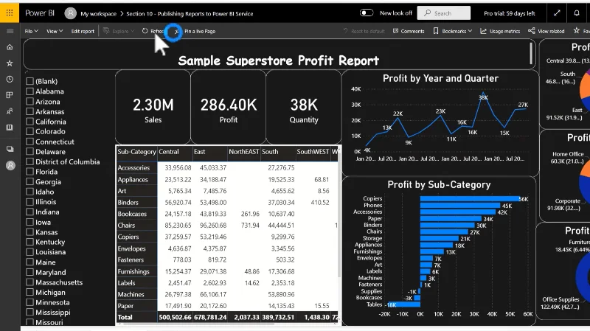Screen dimensions: 590x331
Task: Click the 38K peak on line chart
Action: tap(483, 93)
